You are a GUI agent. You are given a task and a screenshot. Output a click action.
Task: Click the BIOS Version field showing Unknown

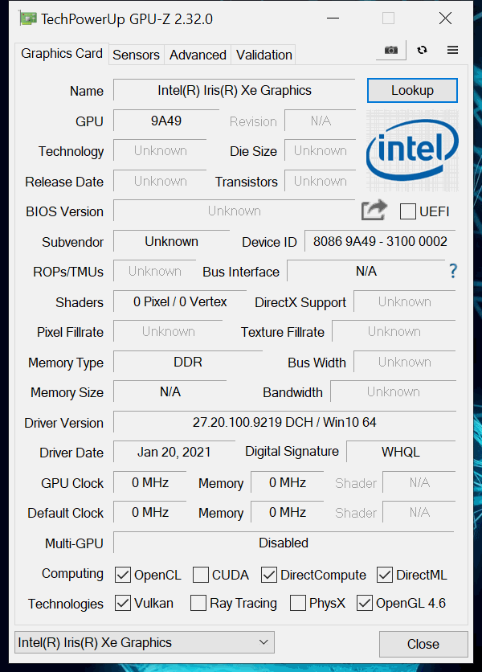pyautogui.click(x=235, y=211)
